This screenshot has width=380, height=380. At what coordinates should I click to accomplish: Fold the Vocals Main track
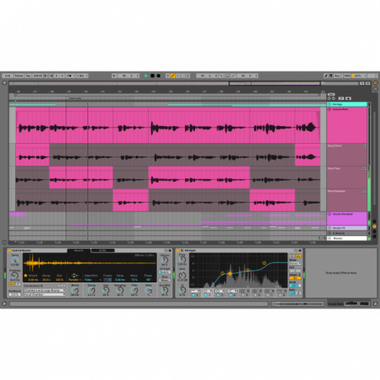330,109
